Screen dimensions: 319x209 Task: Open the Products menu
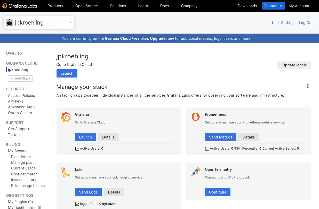(55, 6)
